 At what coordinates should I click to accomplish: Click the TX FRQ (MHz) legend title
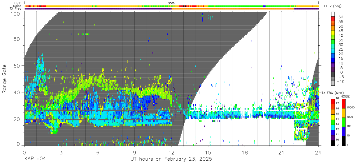(x=333, y=93)
